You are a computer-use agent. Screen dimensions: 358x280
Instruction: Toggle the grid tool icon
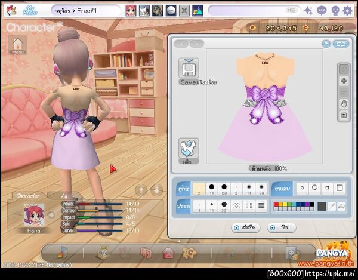344,115
